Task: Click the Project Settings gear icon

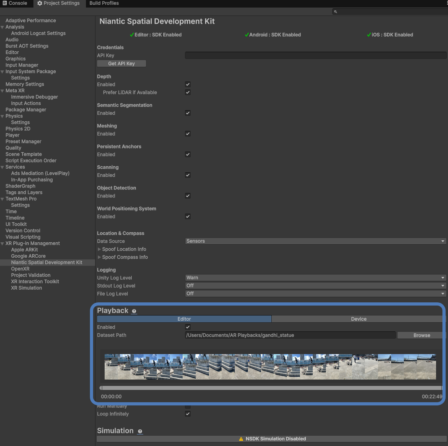Action: click(x=39, y=3)
